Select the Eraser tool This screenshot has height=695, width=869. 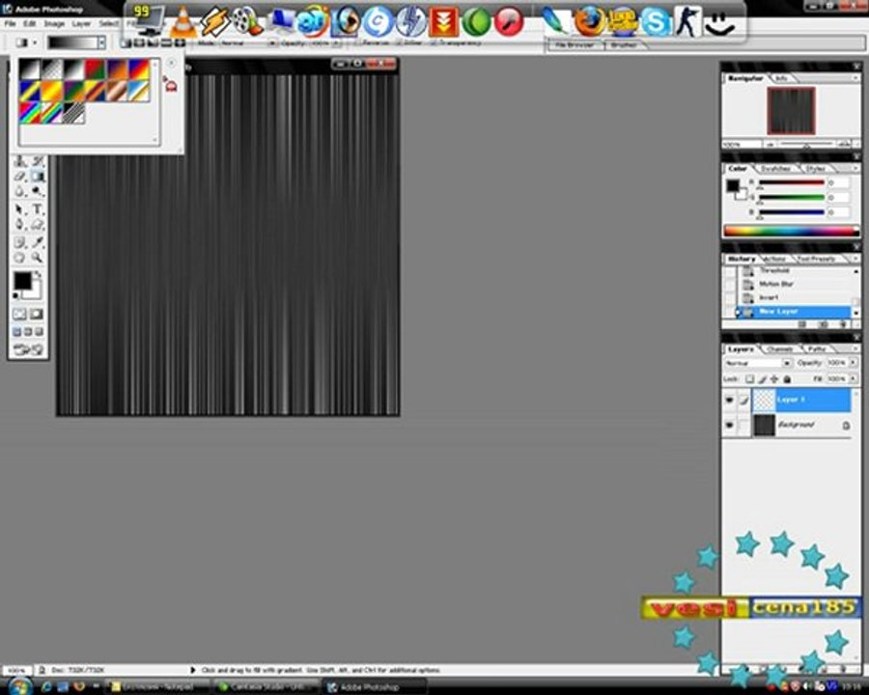click(20, 177)
